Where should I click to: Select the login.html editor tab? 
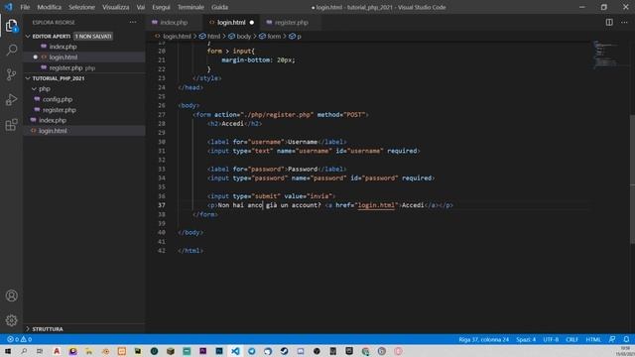click(231, 22)
